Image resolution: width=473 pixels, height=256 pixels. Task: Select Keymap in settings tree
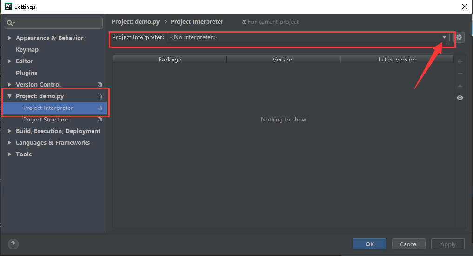(x=27, y=50)
